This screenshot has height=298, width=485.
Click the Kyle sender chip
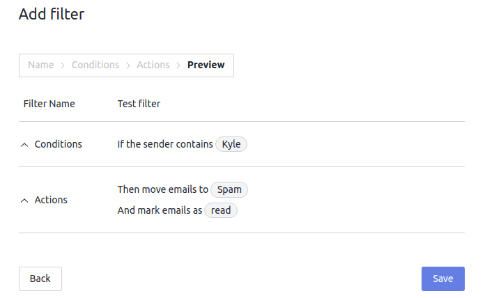[231, 144]
